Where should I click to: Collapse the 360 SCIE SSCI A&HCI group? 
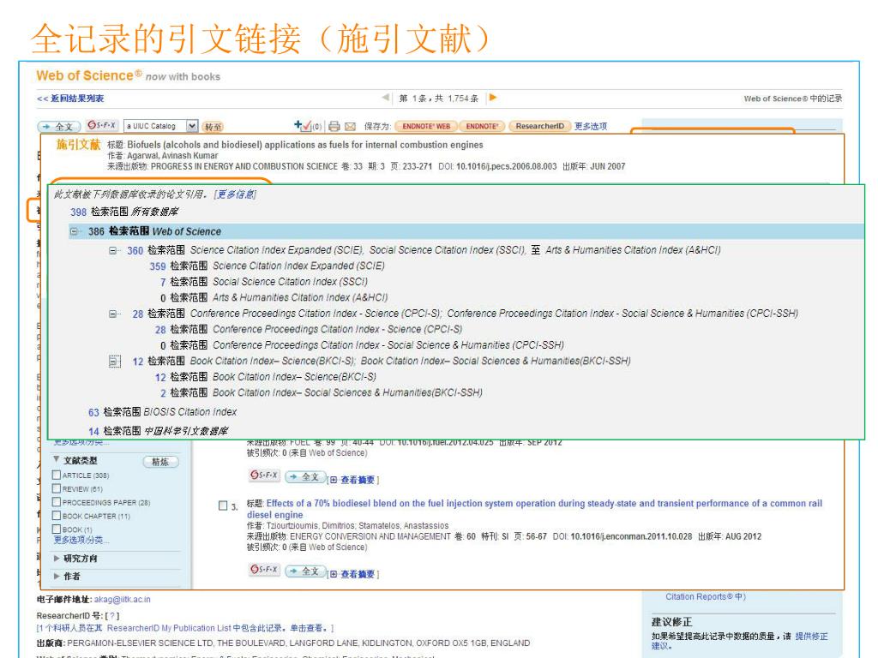coord(112,251)
